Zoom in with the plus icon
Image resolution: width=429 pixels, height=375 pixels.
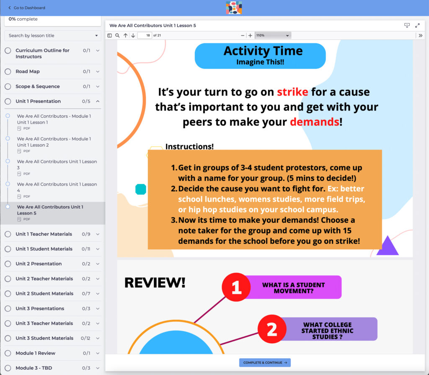tap(250, 36)
